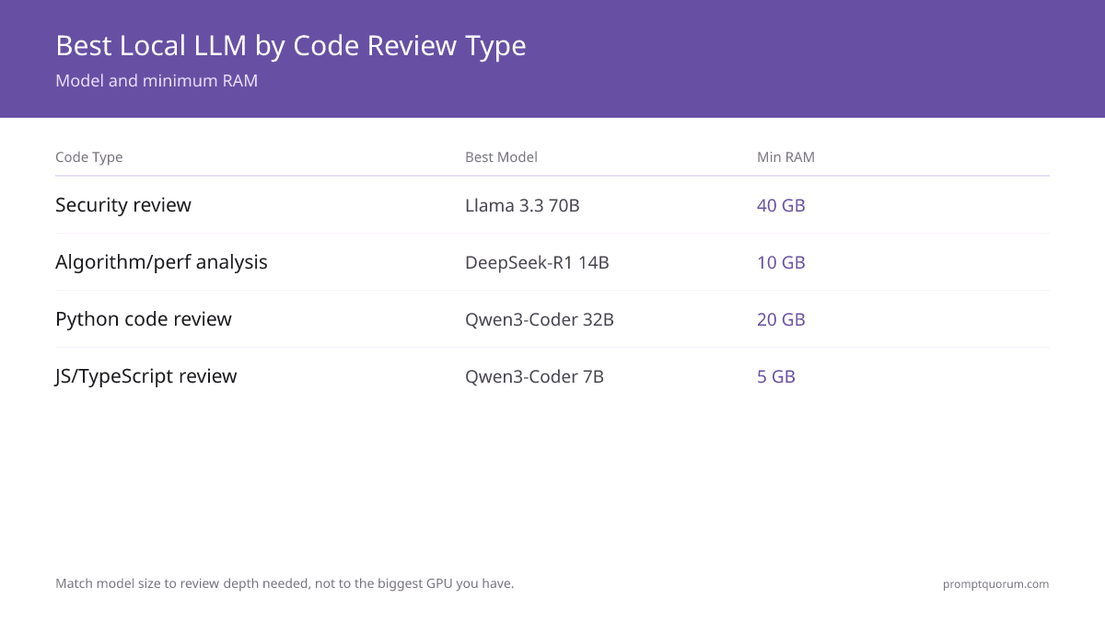This screenshot has height=621, width=1105.
Task: Click the 'Qwen3-Coder 32B' cell
Action: click(540, 319)
